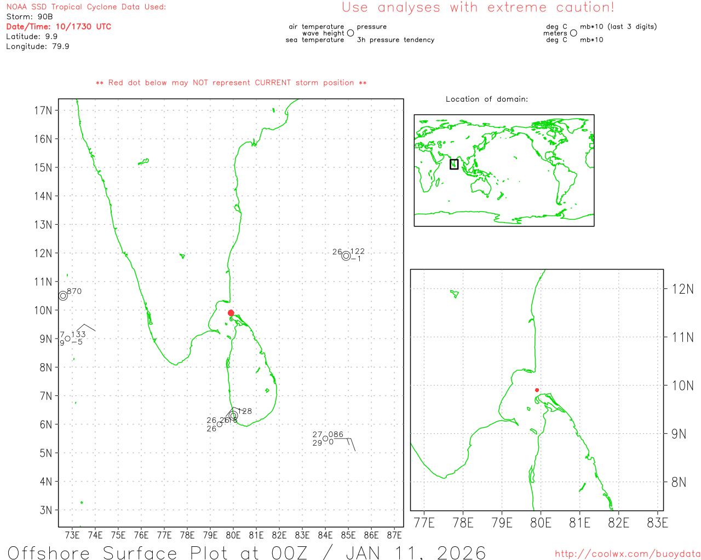
Task: Click the 'Date/Time: 10/1730 UTC' text
Action: (59, 26)
